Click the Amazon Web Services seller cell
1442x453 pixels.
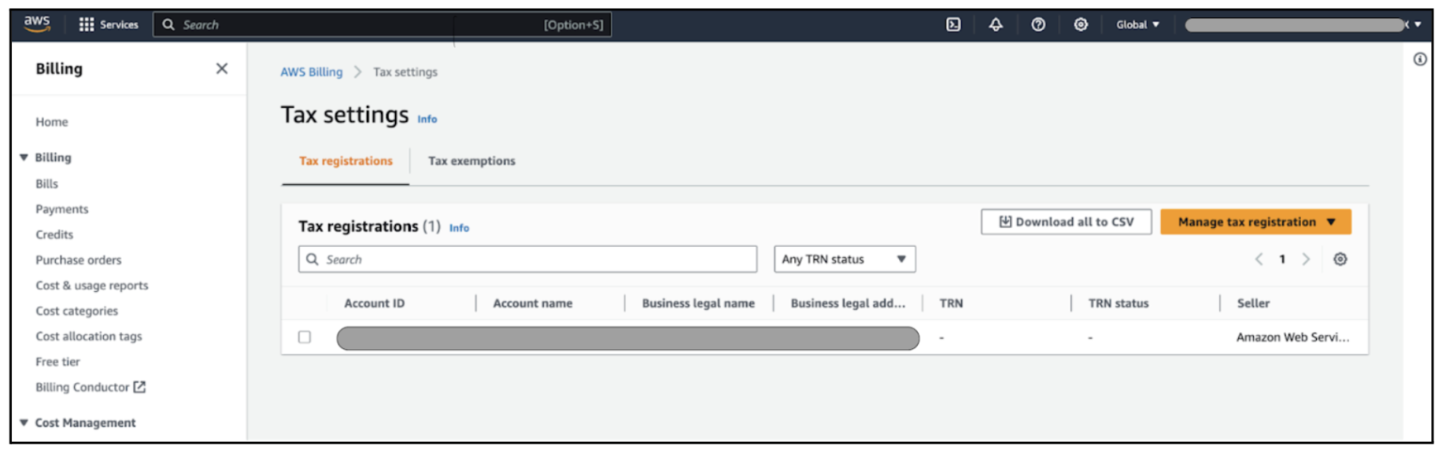point(1292,337)
